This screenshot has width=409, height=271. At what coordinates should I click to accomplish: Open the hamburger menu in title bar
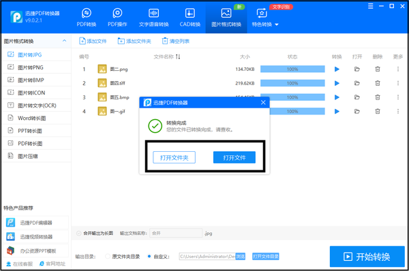tap(370, 6)
